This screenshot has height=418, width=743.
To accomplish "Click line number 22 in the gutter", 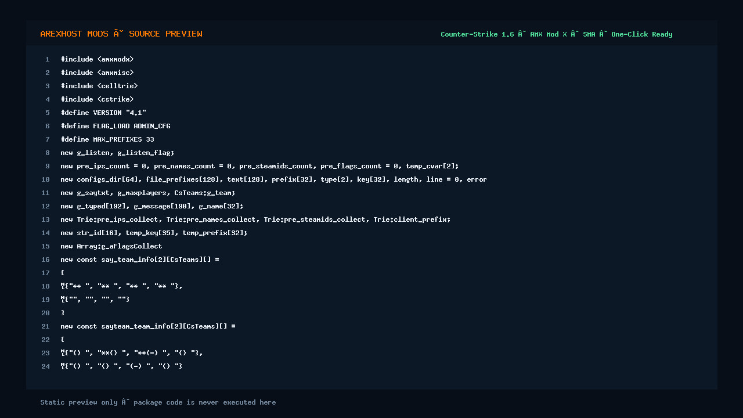I will (46, 340).
